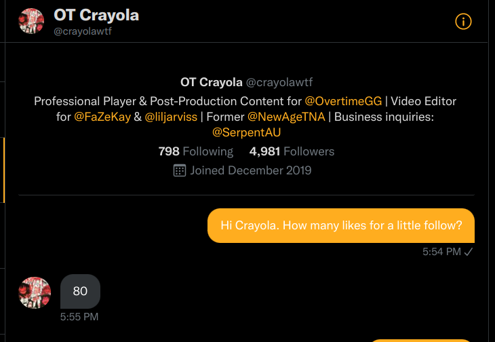Image resolution: width=495 pixels, height=342 pixels.
Task: View the 4,981 Followers list
Action: point(292,151)
